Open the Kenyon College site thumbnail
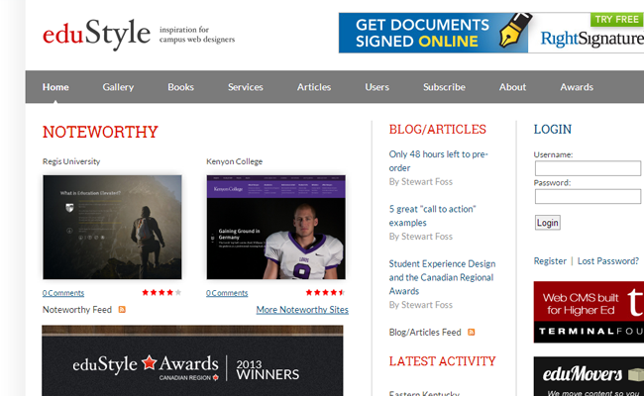The height and width of the screenshot is (396, 644). point(276,228)
